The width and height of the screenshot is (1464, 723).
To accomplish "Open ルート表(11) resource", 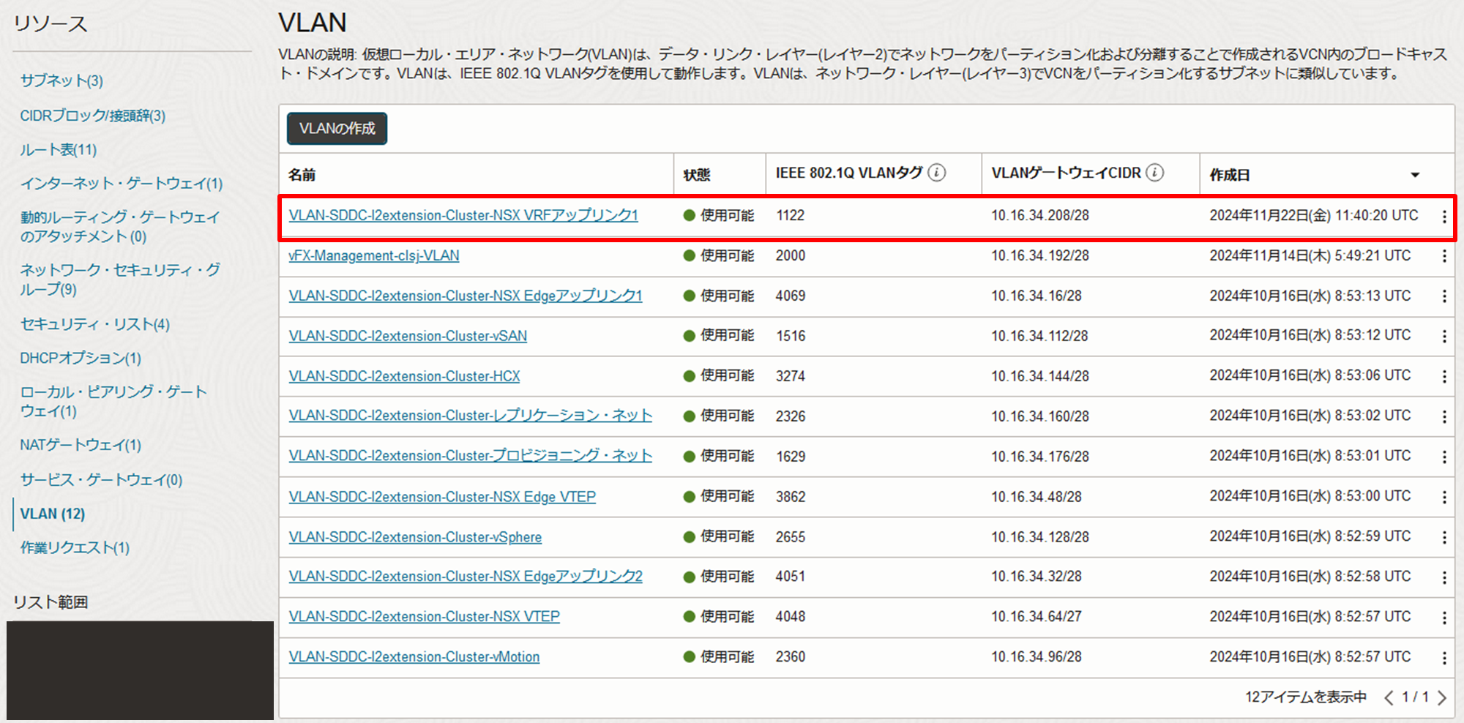I will pyautogui.click(x=59, y=150).
